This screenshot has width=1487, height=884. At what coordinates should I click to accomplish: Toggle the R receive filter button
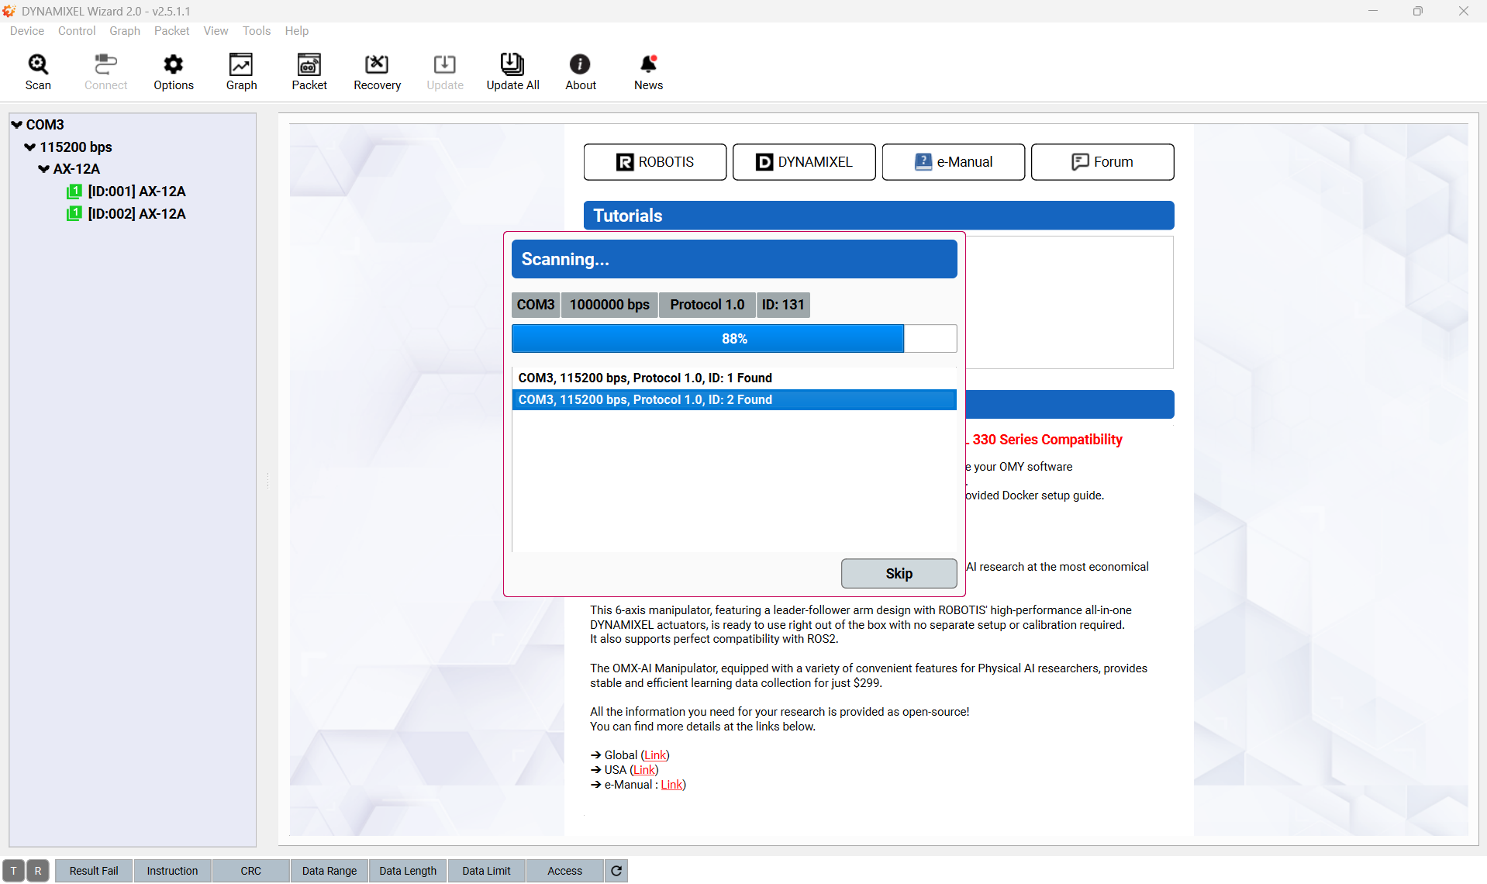pos(38,871)
